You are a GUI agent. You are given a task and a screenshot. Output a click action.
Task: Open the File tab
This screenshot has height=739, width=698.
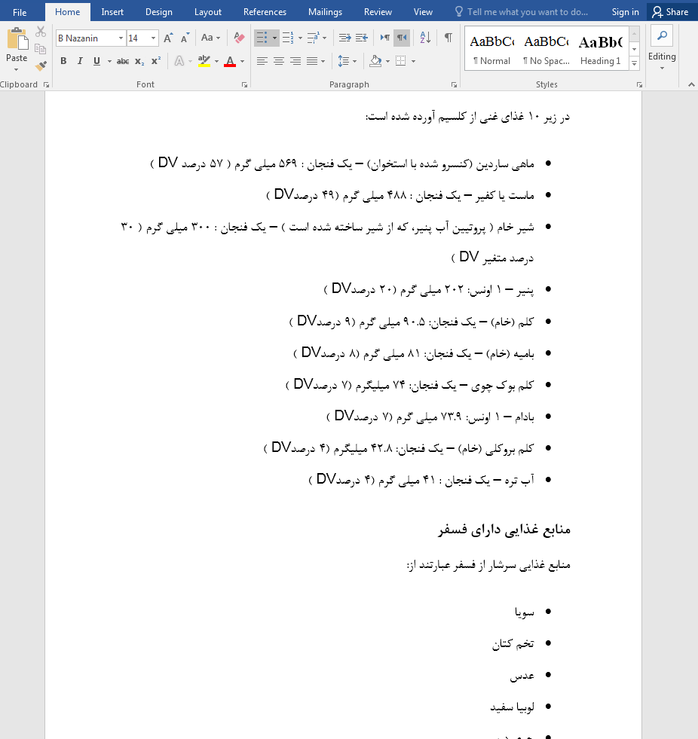pos(20,12)
